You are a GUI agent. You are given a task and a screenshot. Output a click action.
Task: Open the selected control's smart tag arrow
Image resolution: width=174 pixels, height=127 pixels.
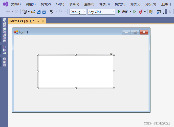pos(112,54)
